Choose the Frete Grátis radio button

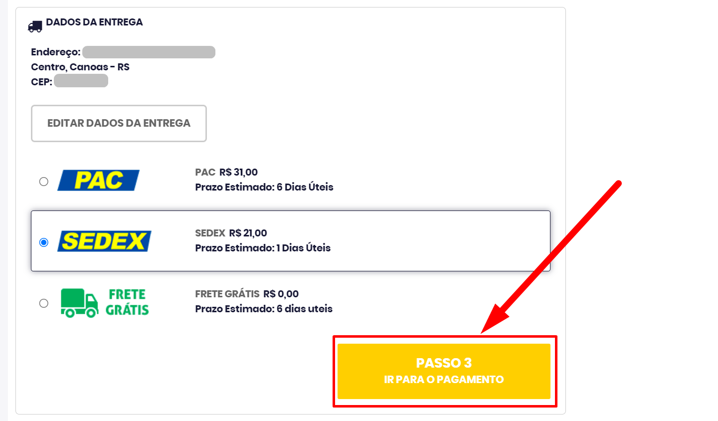click(x=44, y=303)
